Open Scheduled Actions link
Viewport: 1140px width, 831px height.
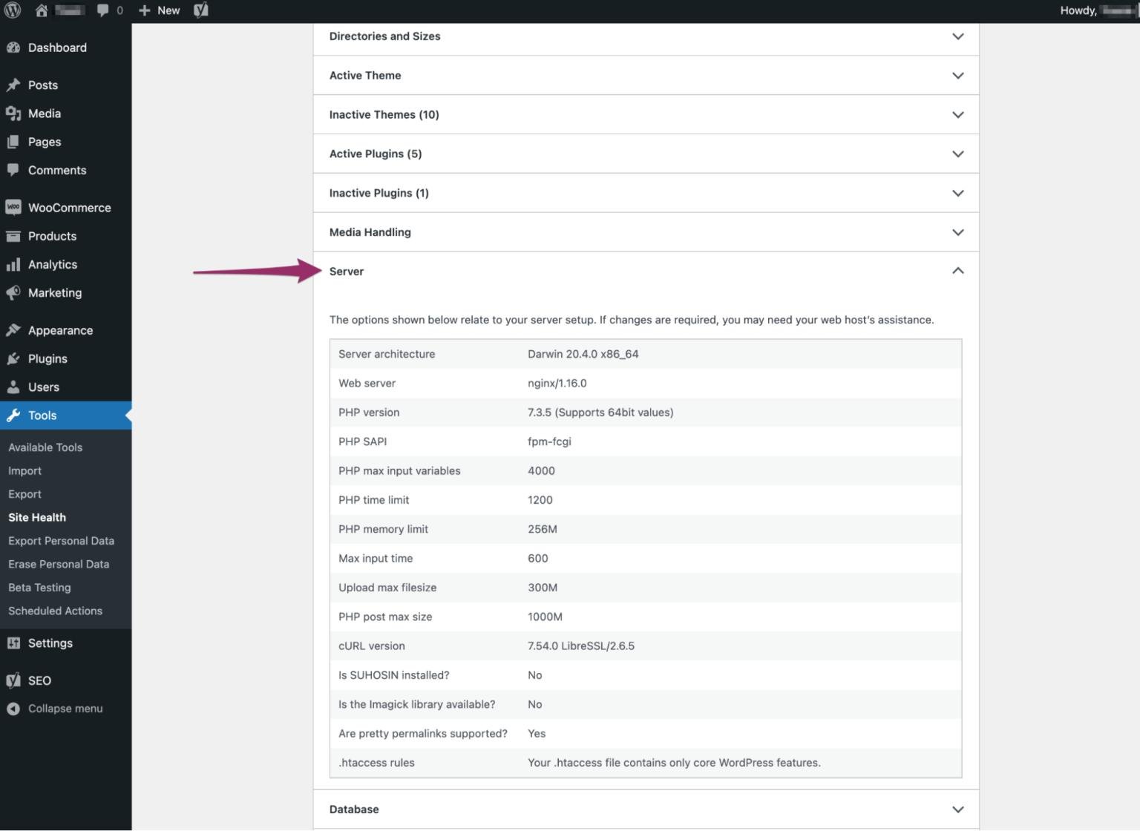55,611
